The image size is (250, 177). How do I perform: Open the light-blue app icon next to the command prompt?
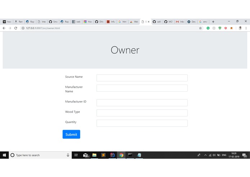point(139,155)
